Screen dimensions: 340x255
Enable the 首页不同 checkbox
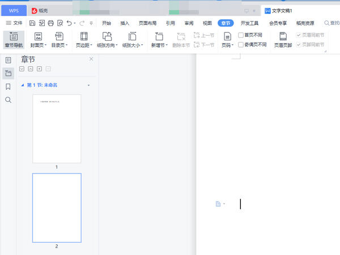point(241,35)
